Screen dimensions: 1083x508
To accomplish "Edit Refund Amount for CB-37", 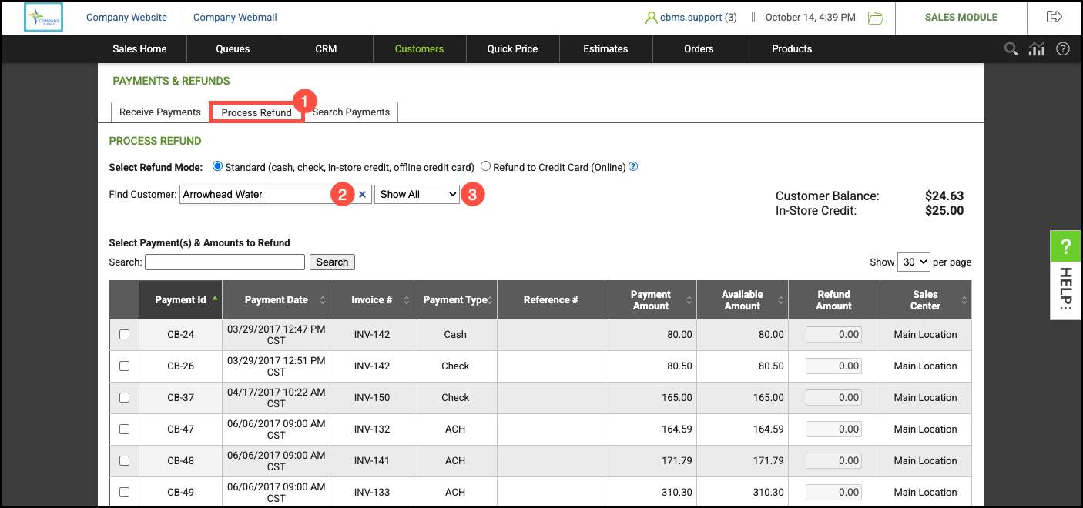I will click(x=833, y=398).
